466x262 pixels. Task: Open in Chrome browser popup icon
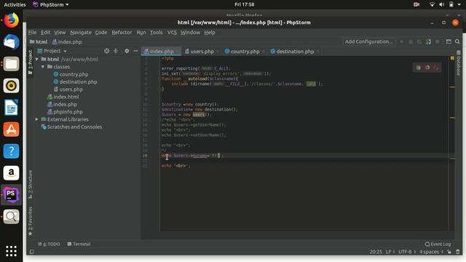pyautogui.click(x=419, y=68)
